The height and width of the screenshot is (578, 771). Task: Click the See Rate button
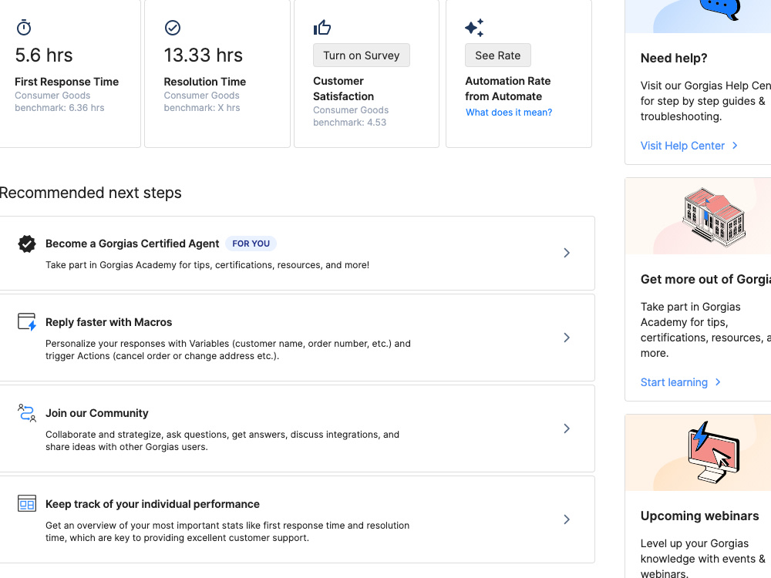click(x=497, y=55)
